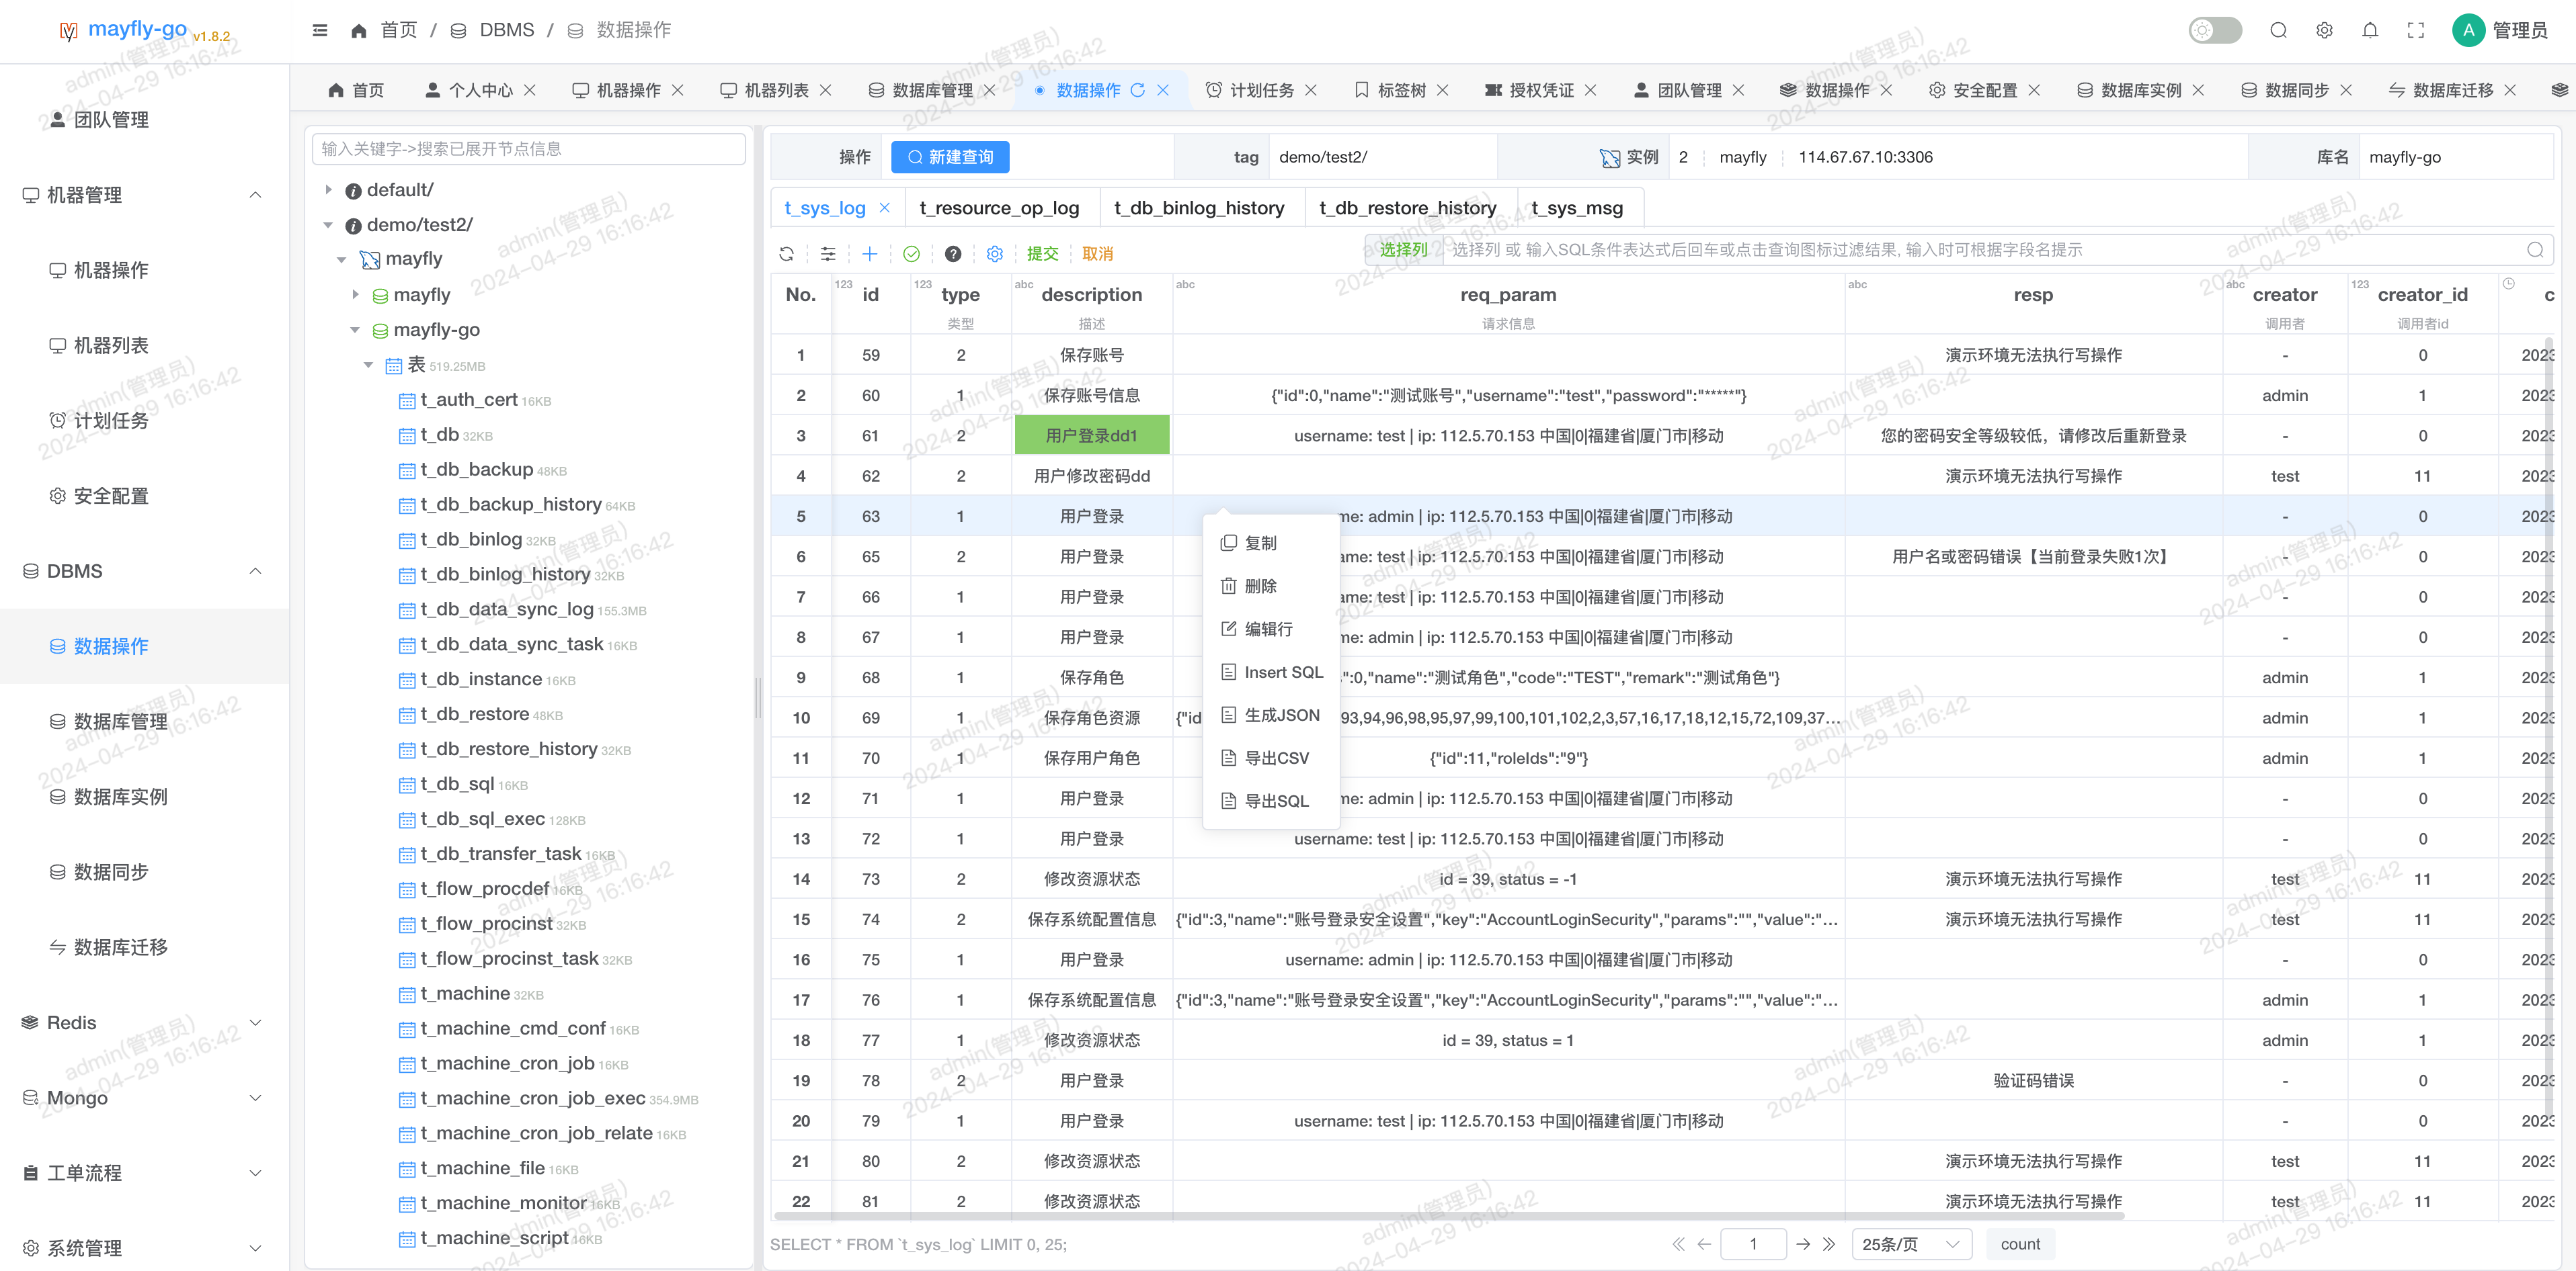Collapse the demo/test2/ tree node

pos(328,225)
